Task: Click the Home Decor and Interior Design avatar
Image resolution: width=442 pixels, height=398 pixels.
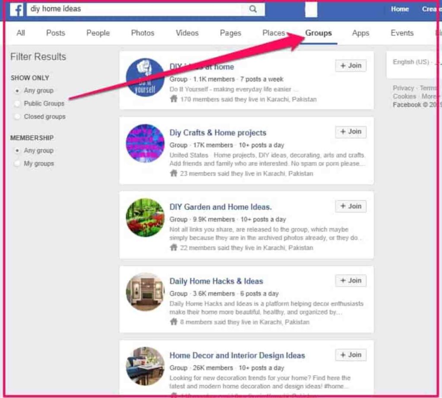Action: tap(145, 366)
